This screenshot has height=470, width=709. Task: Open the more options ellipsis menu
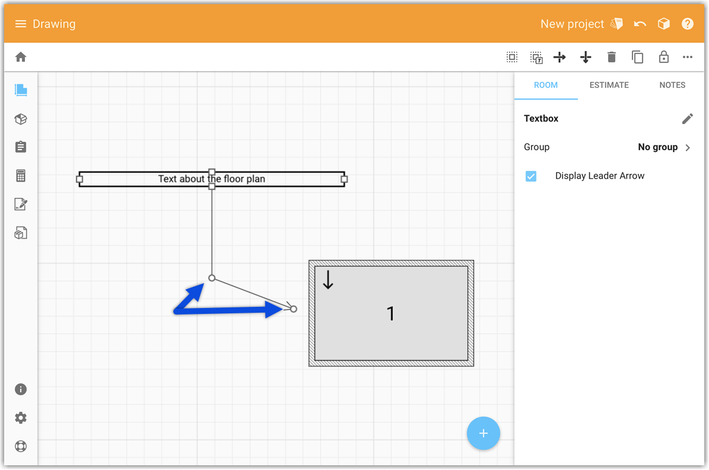pos(687,57)
